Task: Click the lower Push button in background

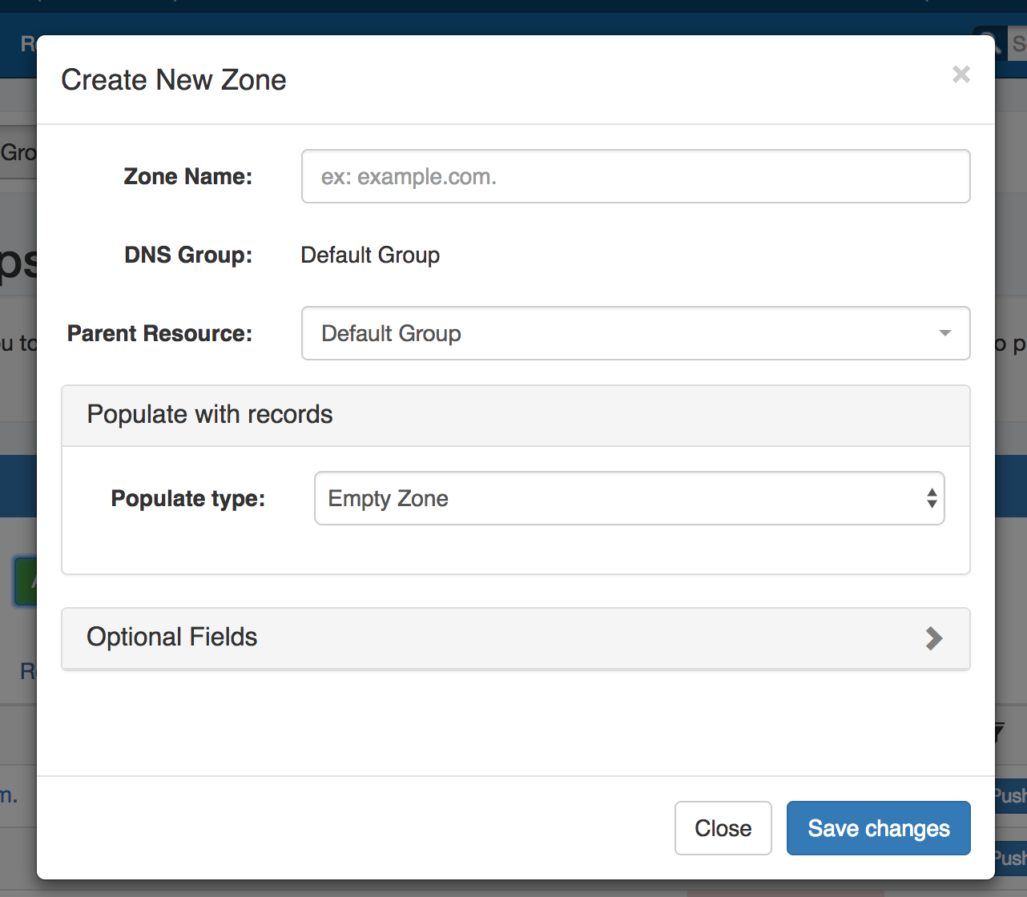Action: coord(1010,858)
